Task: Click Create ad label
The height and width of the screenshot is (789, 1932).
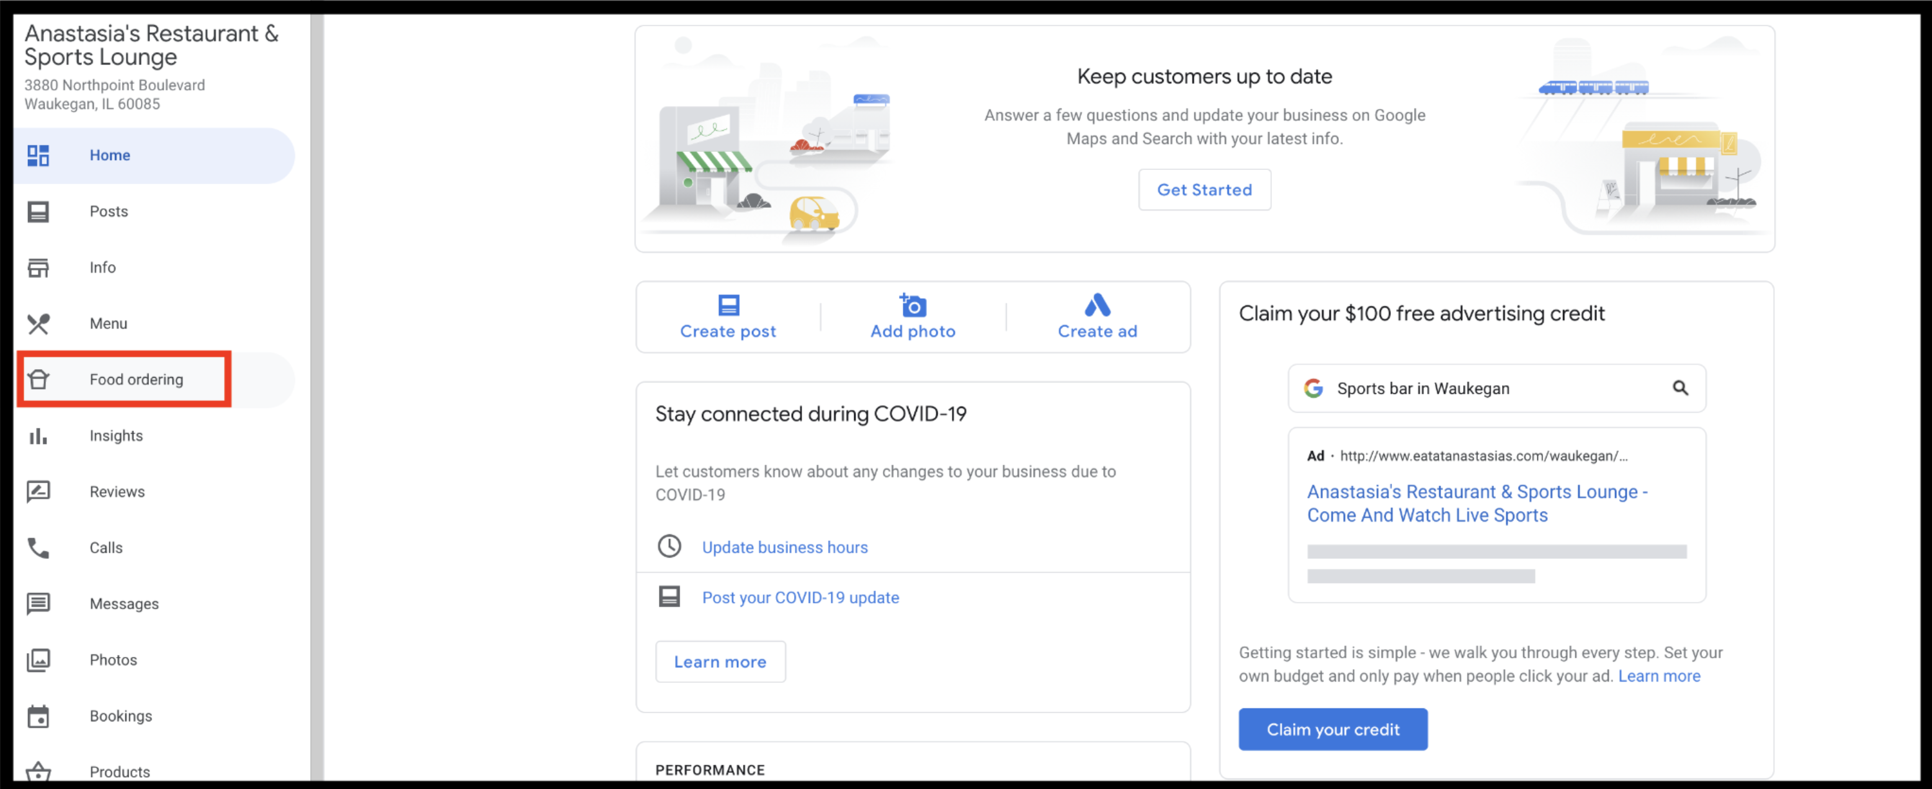Action: 1098,331
